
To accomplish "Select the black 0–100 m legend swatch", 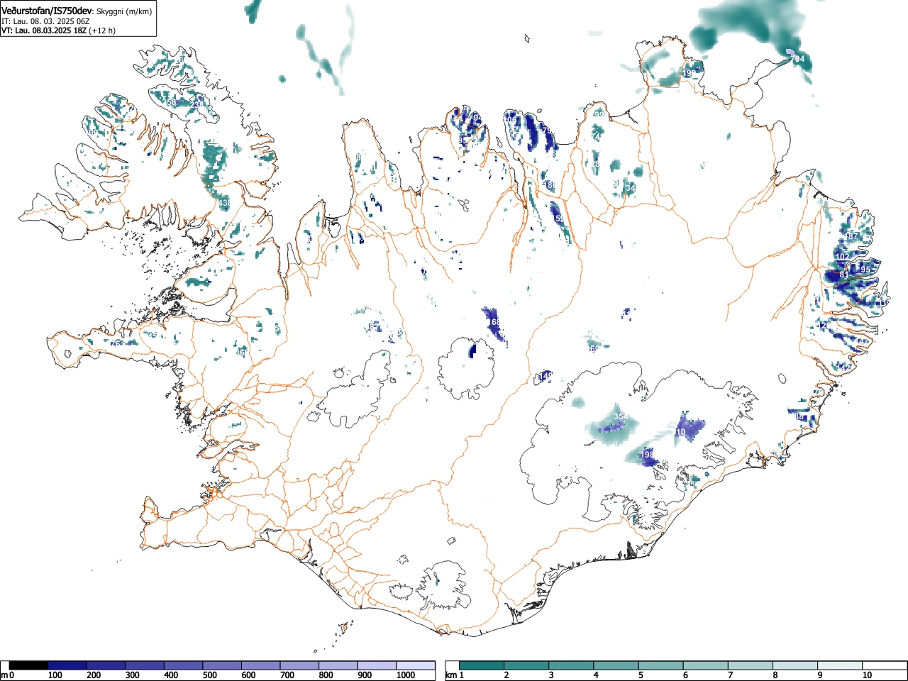I will tap(29, 665).
